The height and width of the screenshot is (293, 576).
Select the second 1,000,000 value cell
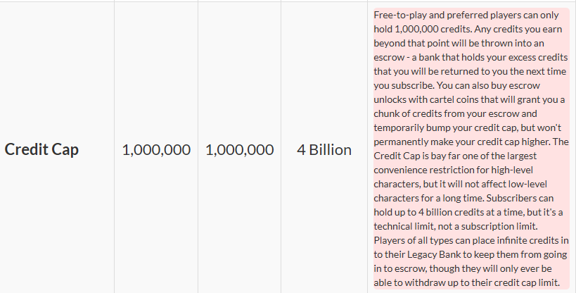click(240, 150)
